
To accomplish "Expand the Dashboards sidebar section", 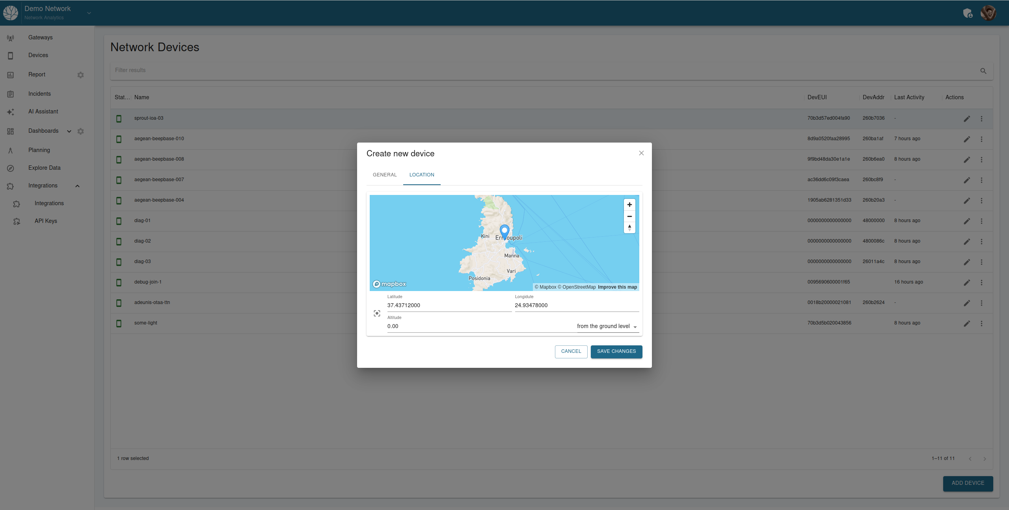I will coord(69,131).
